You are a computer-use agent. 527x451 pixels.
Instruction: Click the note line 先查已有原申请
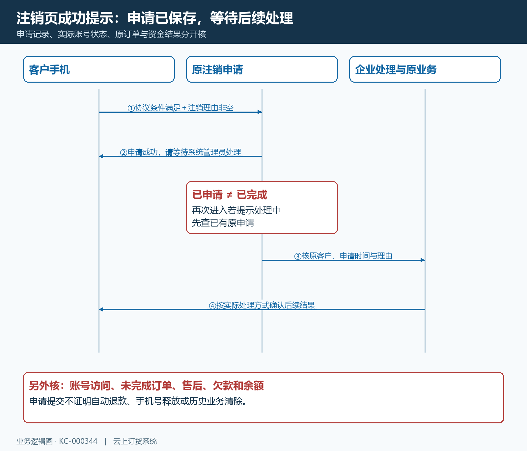point(223,223)
